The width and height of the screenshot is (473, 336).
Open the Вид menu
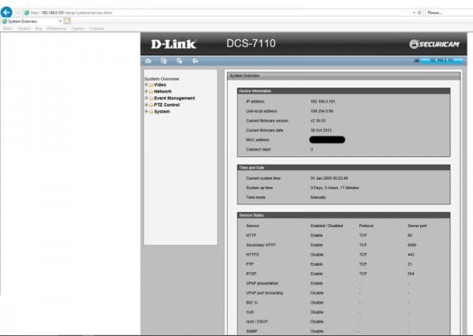[39, 28]
